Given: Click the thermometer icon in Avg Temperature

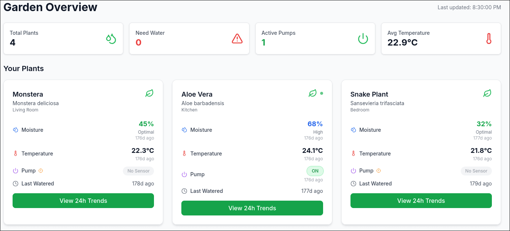Looking at the screenshot, I should point(489,38).
